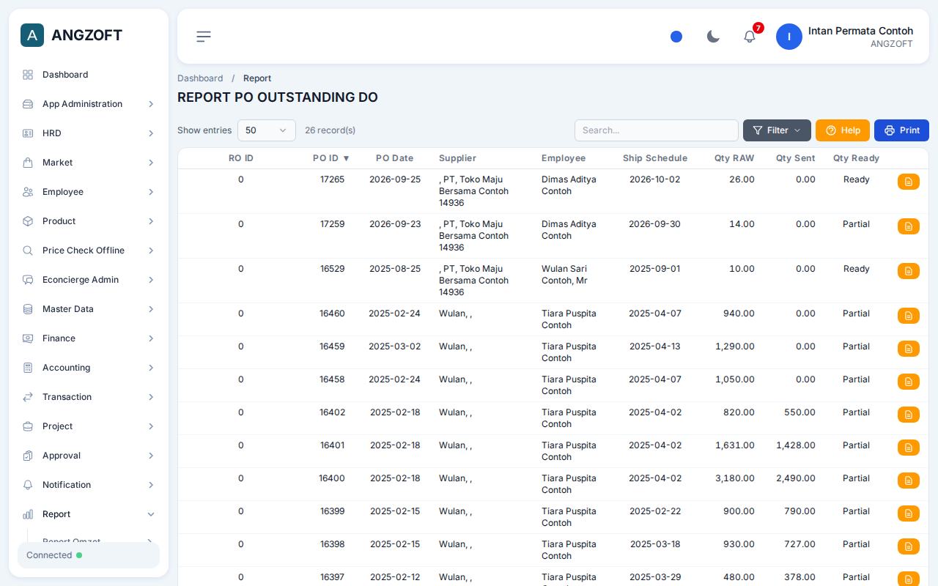Sort by Ship Schedule column header
The height and width of the screenshot is (586, 938).
(x=655, y=158)
